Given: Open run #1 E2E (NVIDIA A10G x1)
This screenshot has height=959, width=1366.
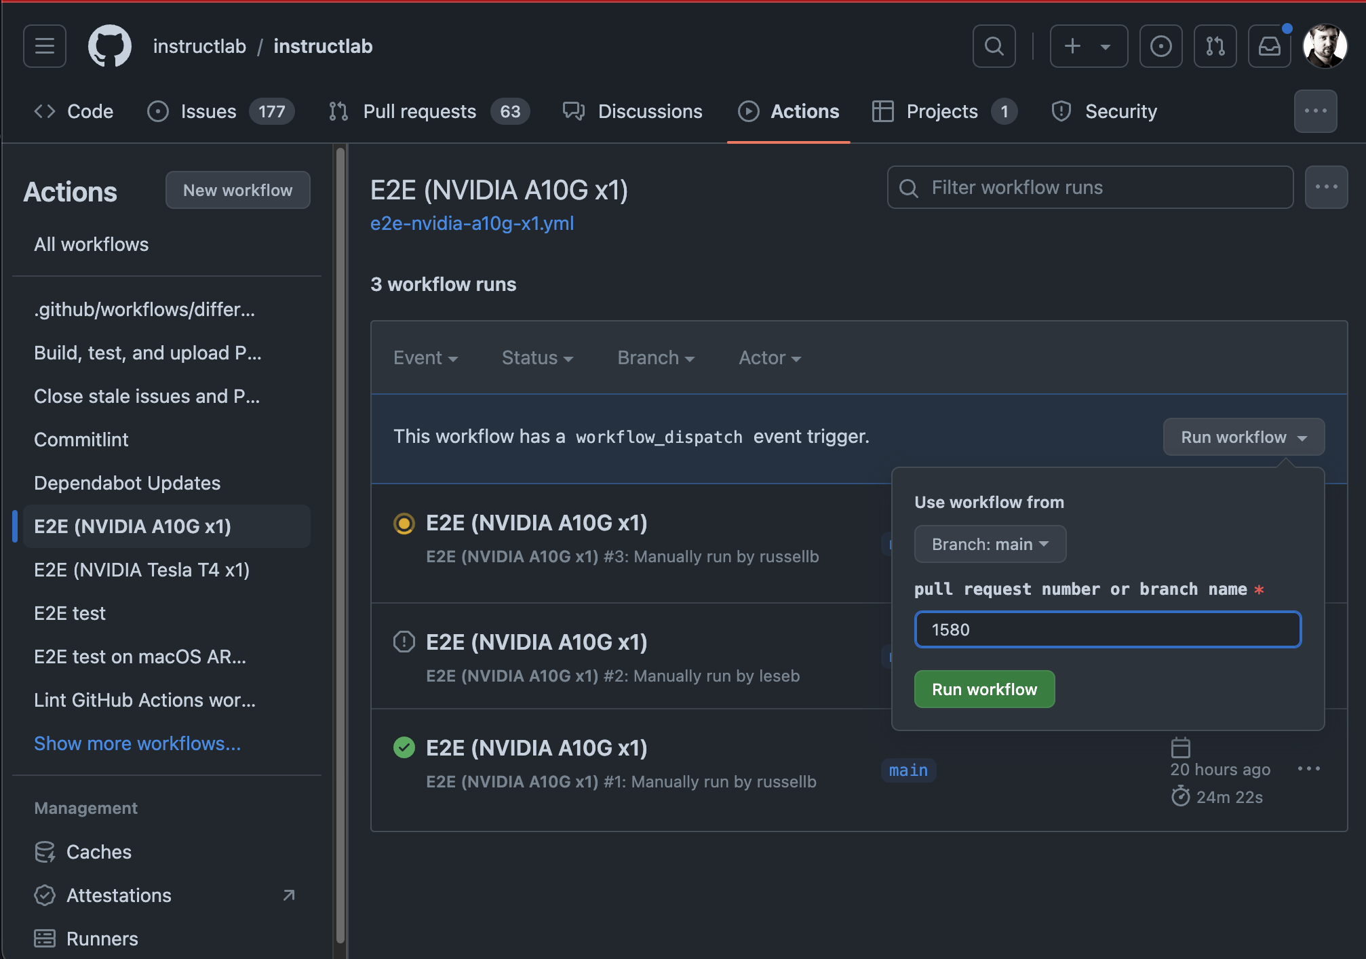Looking at the screenshot, I should tap(536, 748).
